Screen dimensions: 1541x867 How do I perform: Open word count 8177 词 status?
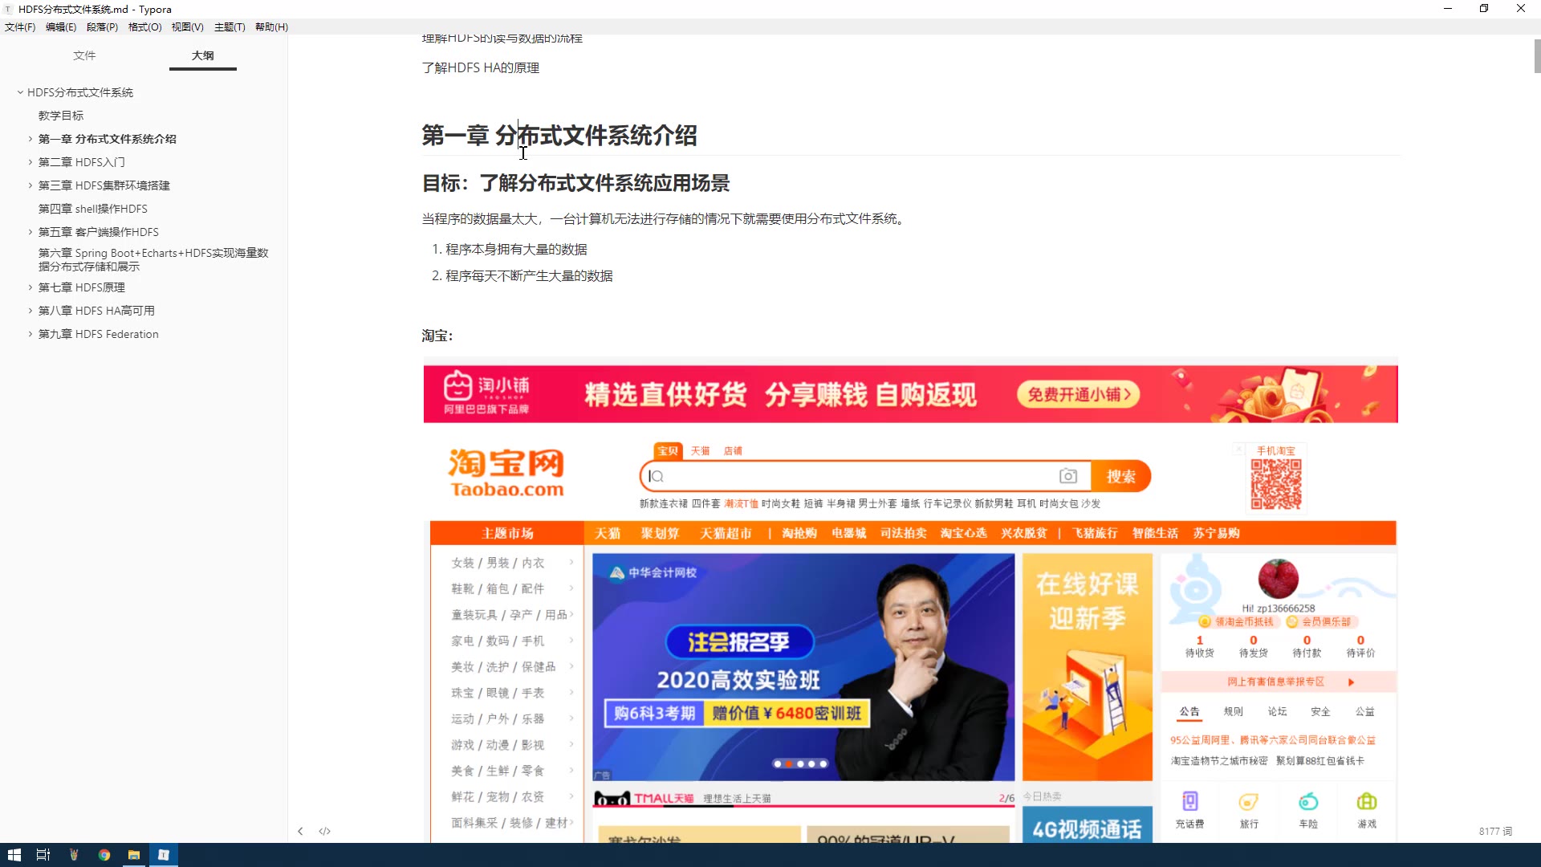click(1495, 832)
